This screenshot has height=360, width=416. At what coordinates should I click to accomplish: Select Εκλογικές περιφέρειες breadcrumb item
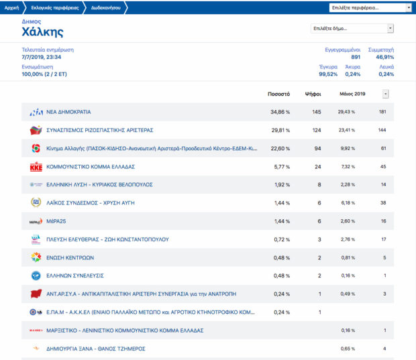[x=57, y=7]
